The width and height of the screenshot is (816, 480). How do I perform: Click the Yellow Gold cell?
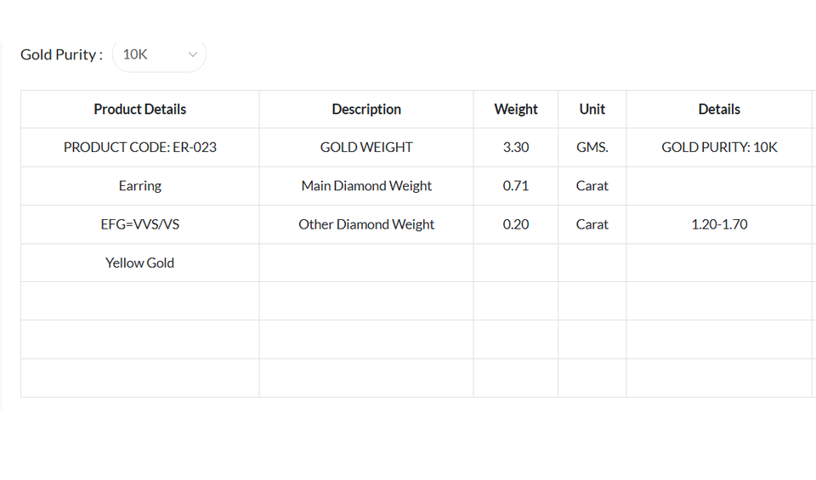tap(140, 263)
